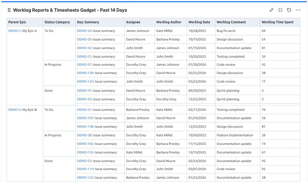This screenshot has height=182, width=308.
Task: Open issue DEMO-135
Action: pyautogui.click(x=85, y=152)
